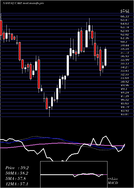Select the 49.1 price label
This screenshot has height=188, width=134.
pos(124,89)
